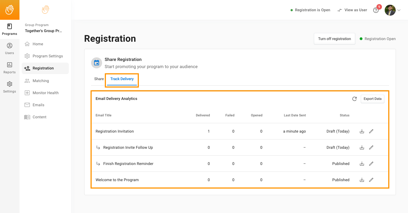Screen dimensions: 408x213
Task: Click 'Registration Invitation' email title
Action: coord(115,131)
